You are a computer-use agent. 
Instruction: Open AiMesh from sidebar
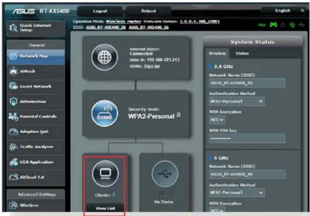(x=35, y=71)
